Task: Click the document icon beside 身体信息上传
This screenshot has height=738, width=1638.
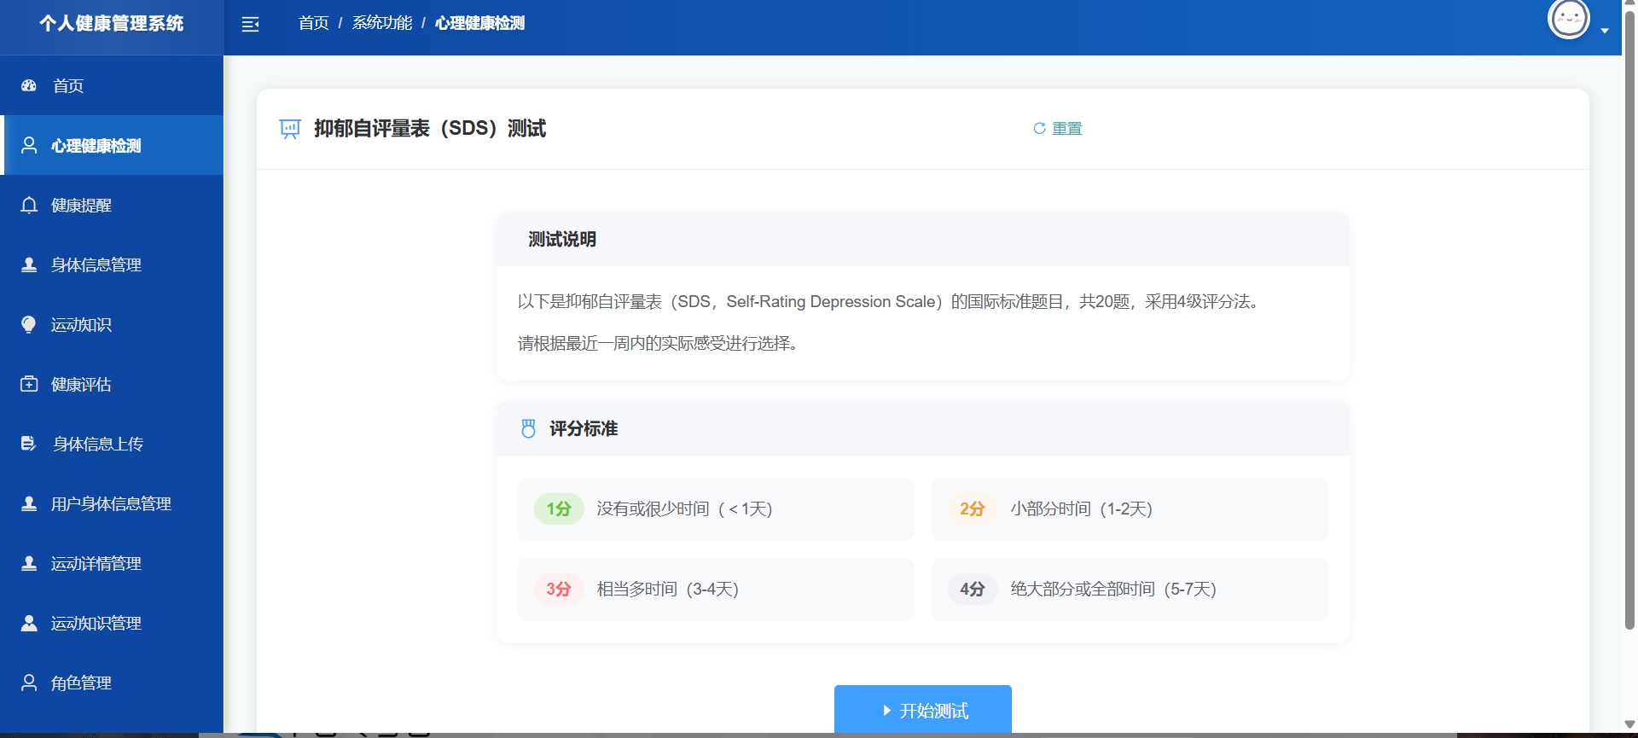Action: coord(29,444)
